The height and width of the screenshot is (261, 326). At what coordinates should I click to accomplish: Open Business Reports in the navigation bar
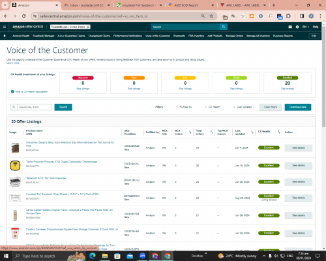click(x=283, y=36)
